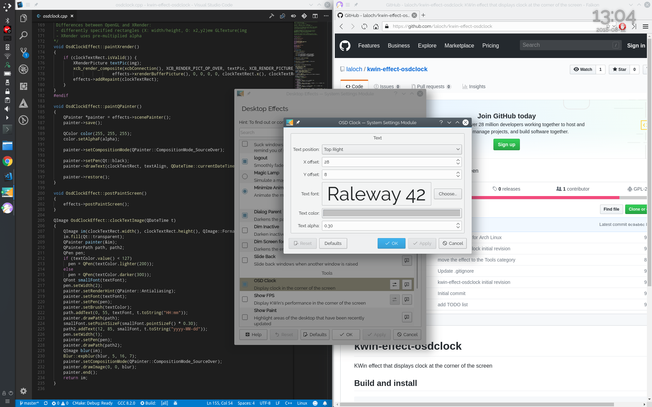The width and height of the screenshot is (652, 407).
Task: Open the GitLens icon in activity bar
Action: coord(23,120)
